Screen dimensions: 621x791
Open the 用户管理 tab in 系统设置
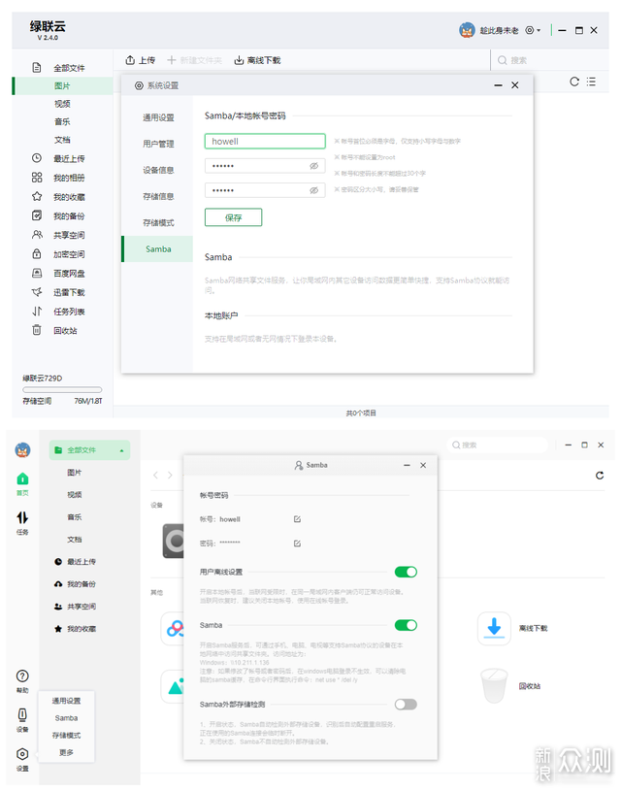tap(158, 144)
